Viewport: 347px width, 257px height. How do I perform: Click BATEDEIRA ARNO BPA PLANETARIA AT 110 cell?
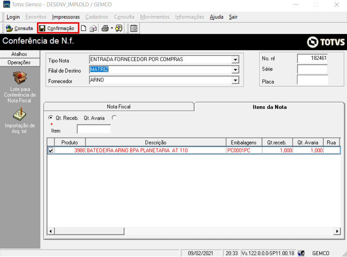156,151
